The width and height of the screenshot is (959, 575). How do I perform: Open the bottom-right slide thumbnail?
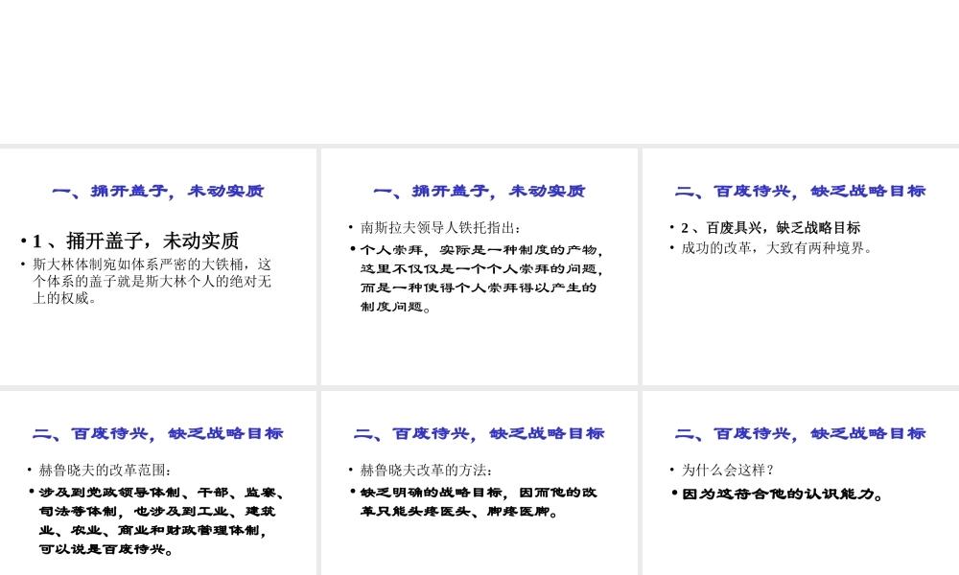coord(800,479)
